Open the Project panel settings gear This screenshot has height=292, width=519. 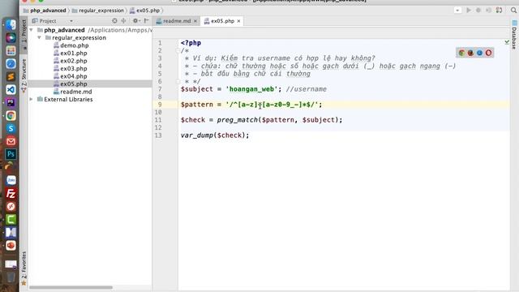[135, 21]
